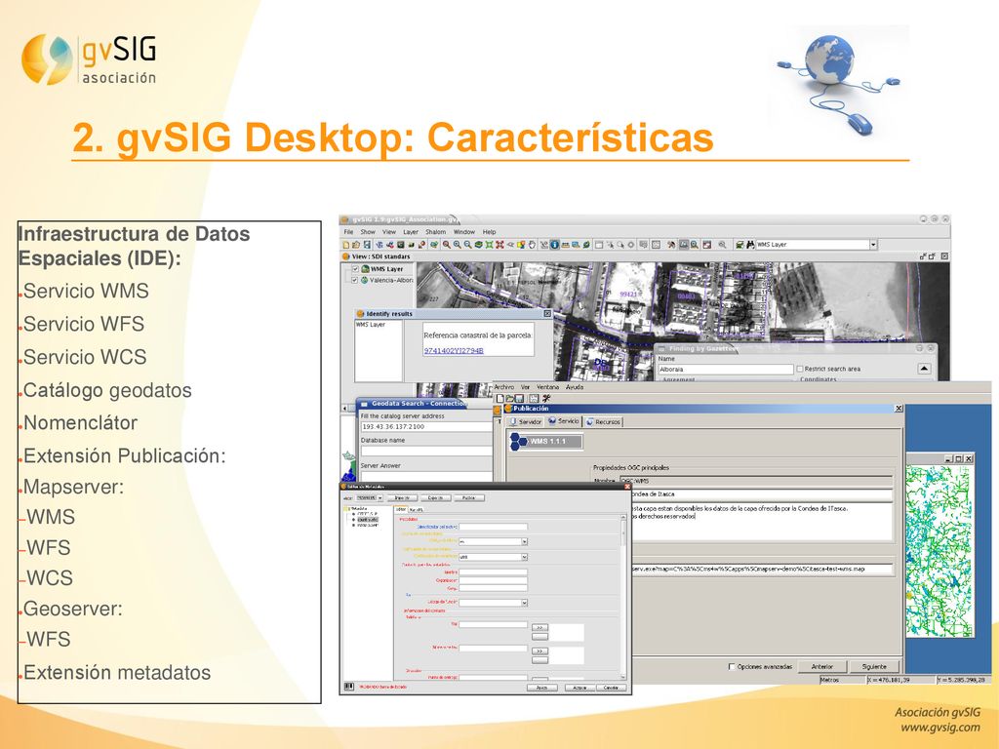Toggle the Valencia-Albora layer checkbox
The width and height of the screenshot is (999, 749).
click(x=355, y=280)
